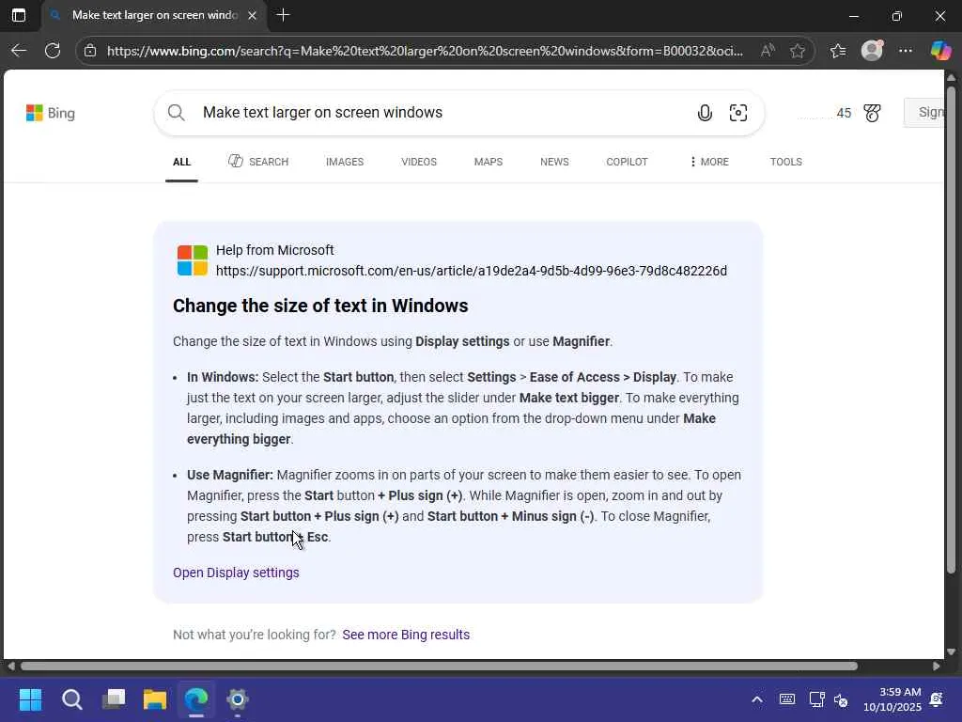Image resolution: width=962 pixels, height=722 pixels.
Task: Click the horizontal page scrollbar
Action: (440, 667)
